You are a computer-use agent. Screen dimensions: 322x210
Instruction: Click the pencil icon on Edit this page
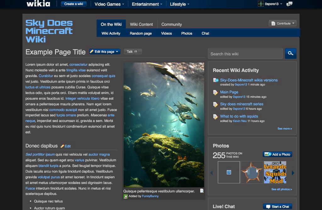(92, 51)
